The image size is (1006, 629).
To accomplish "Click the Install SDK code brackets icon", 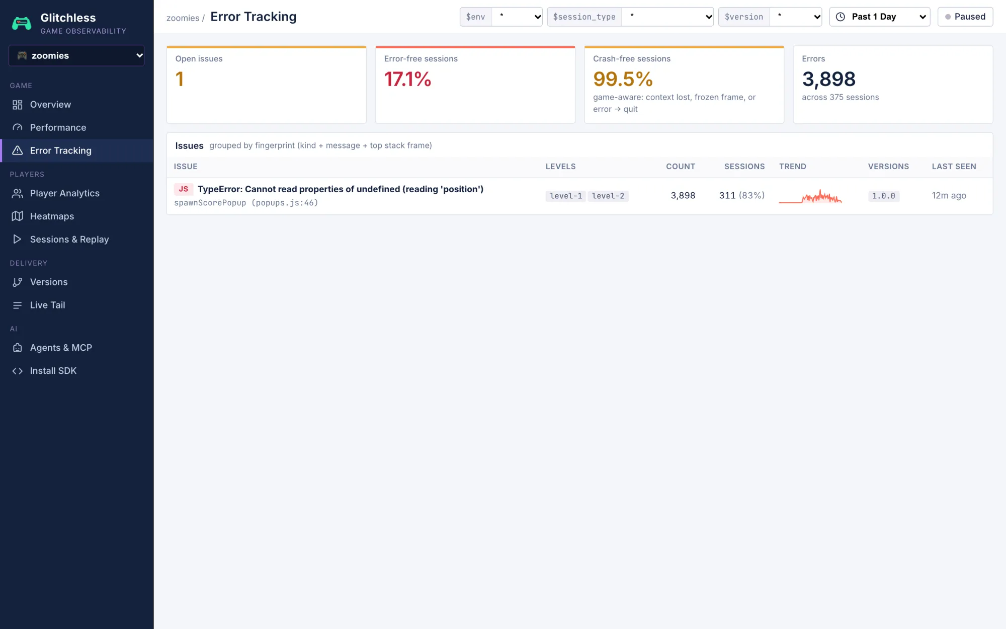I will [18, 371].
